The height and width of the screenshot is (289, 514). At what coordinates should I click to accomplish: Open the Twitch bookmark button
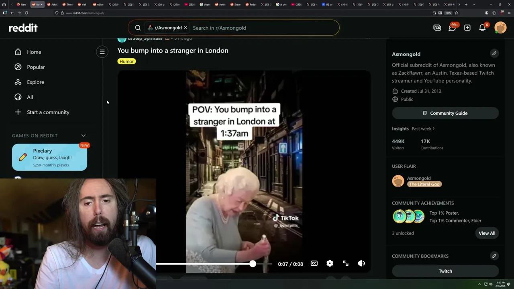[x=445, y=271]
